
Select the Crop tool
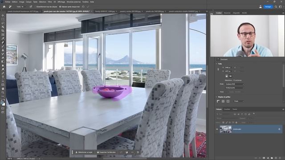pyautogui.click(x=3, y=31)
